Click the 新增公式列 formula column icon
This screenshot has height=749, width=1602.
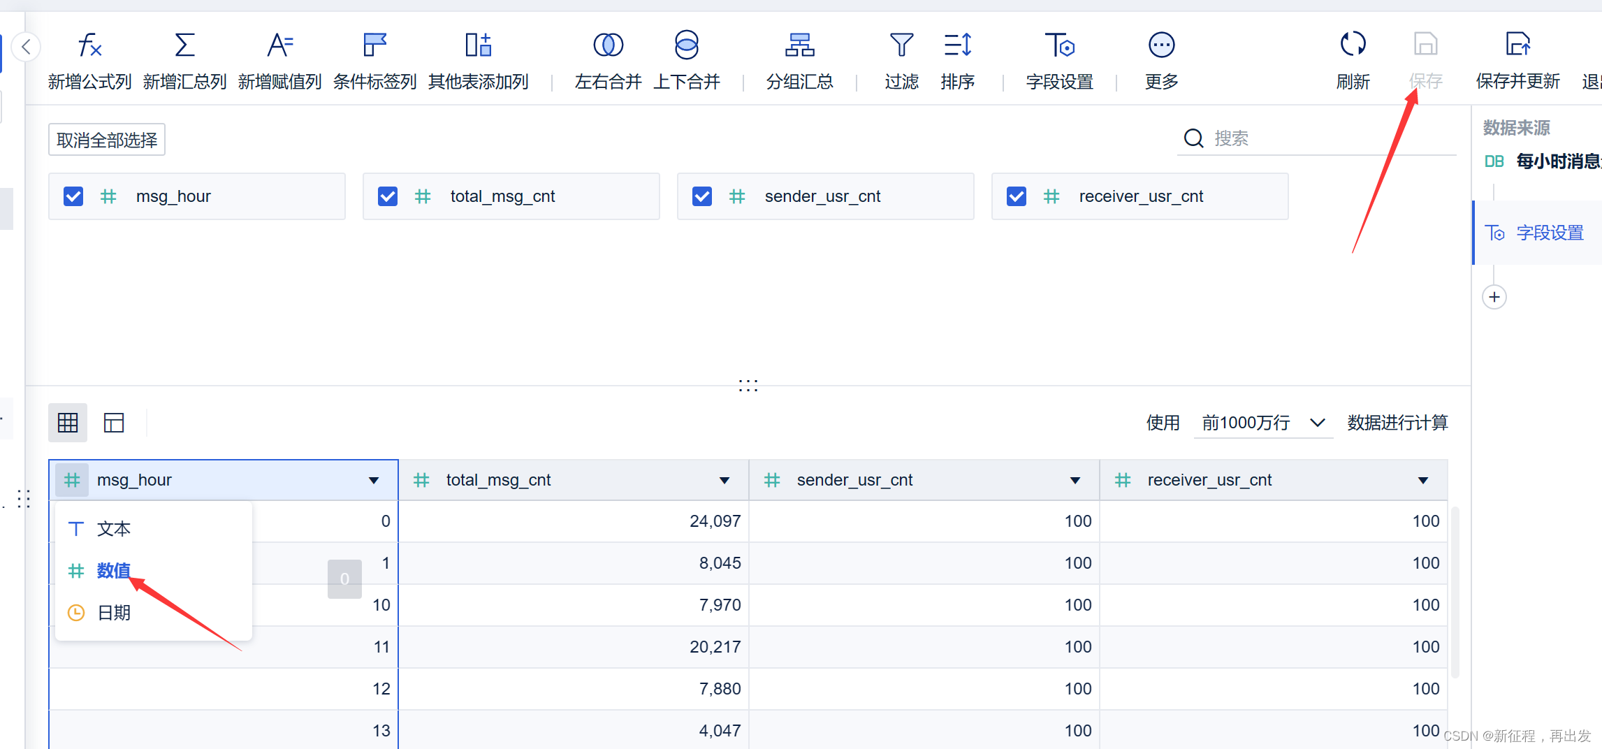[x=89, y=45]
